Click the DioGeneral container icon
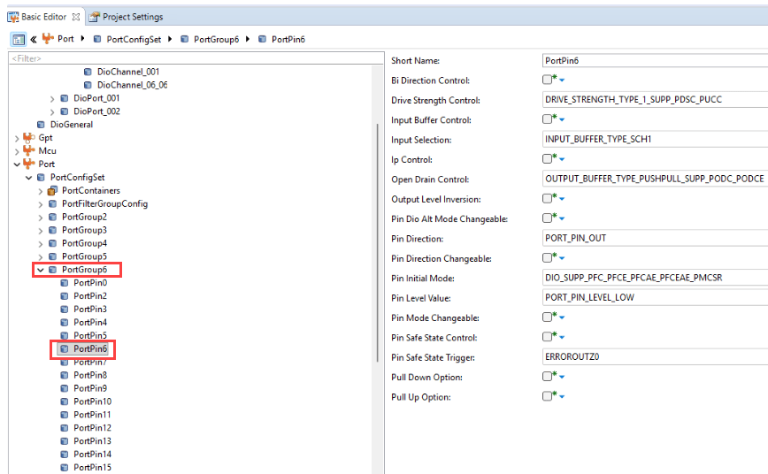 click(42, 125)
